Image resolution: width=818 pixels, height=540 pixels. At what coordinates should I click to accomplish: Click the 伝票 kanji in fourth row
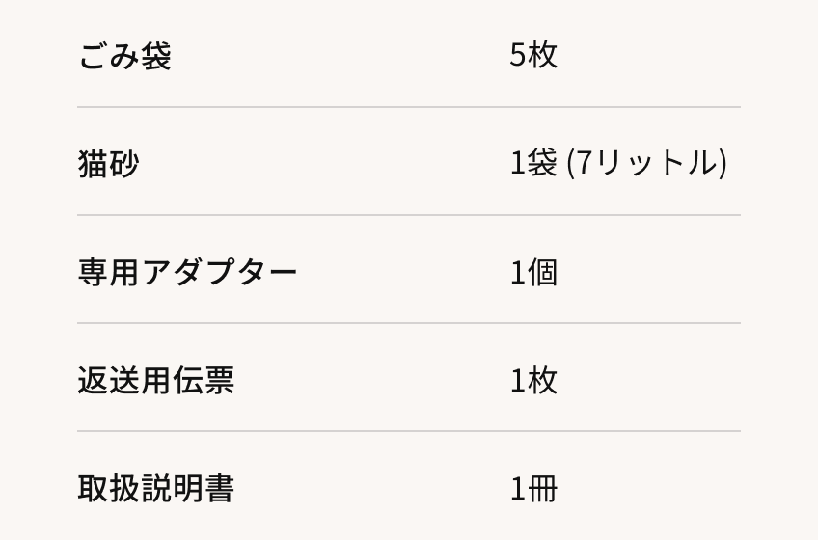203,380
